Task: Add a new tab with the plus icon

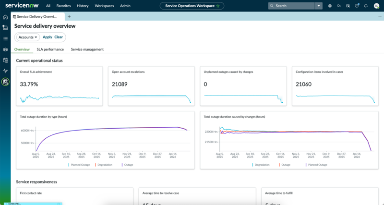Action: (x=69, y=16)
